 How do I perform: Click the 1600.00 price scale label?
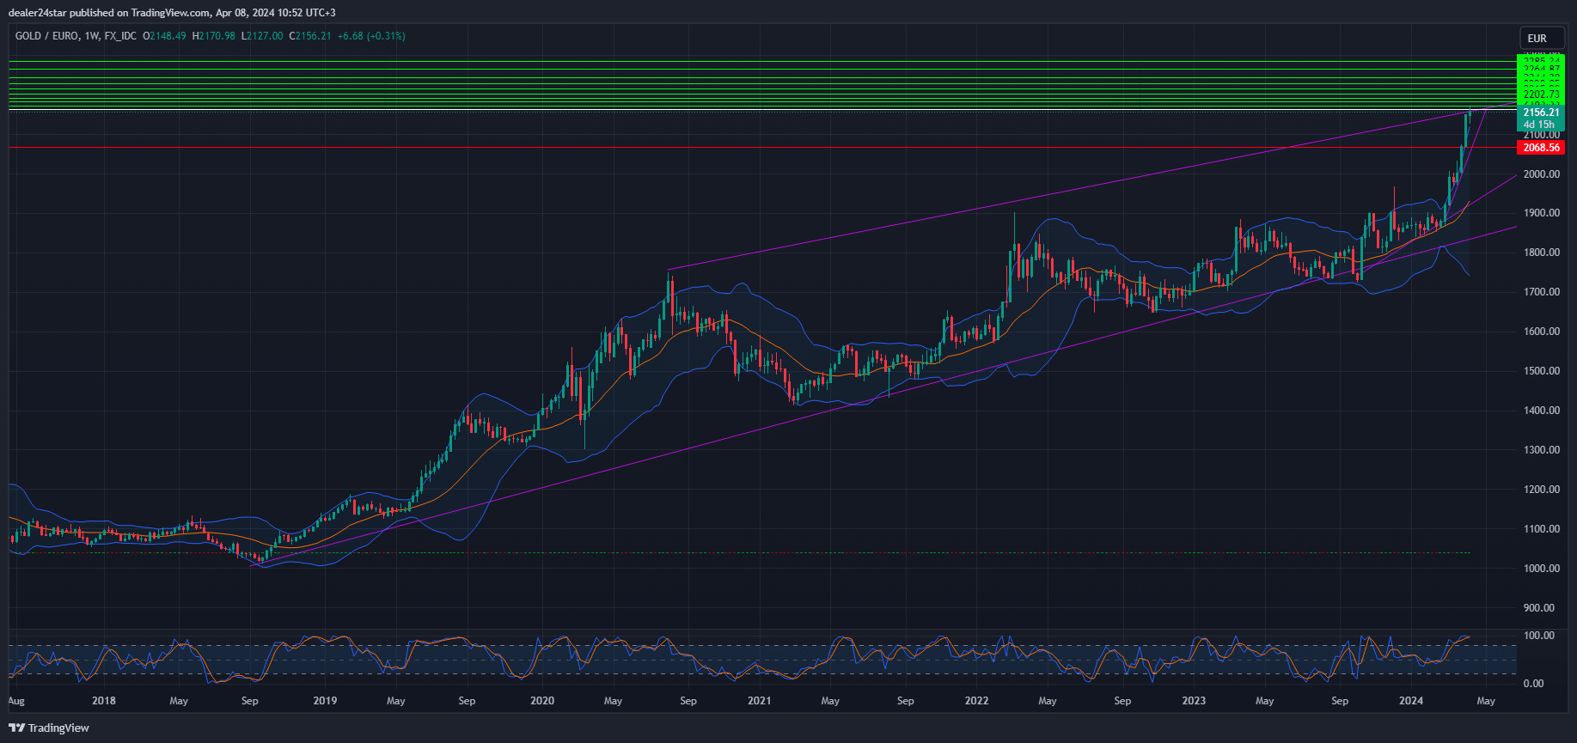click(x=1541, y=332)
